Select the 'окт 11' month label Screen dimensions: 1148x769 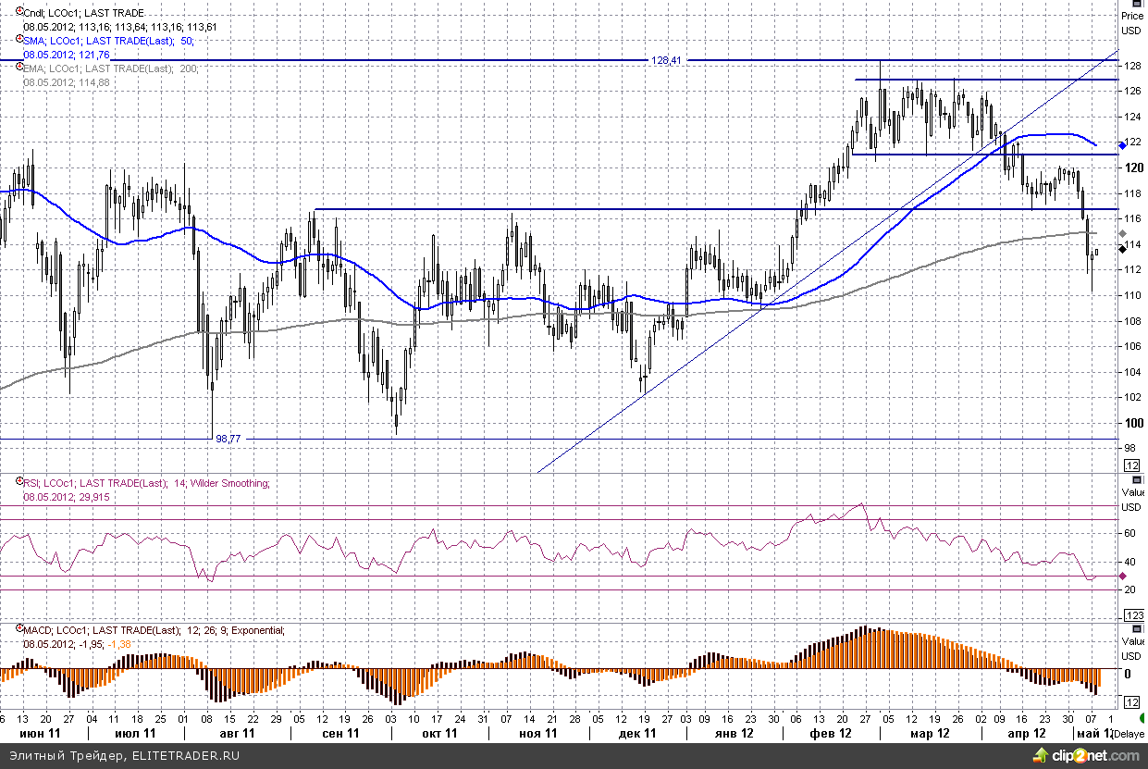[438, 733]
